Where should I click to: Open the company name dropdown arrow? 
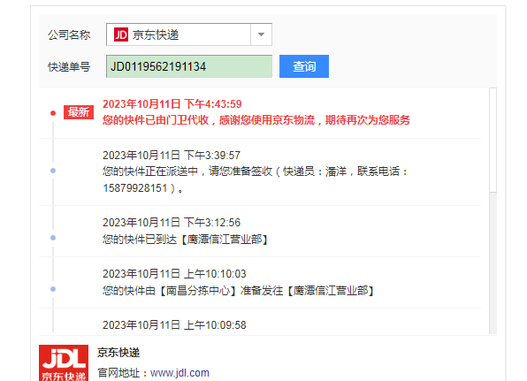pyautogui.click(x=261, y=34)
